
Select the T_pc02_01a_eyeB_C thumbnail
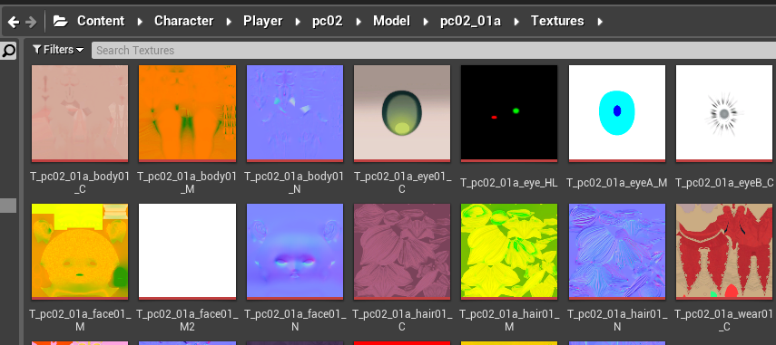coord(724,113)
